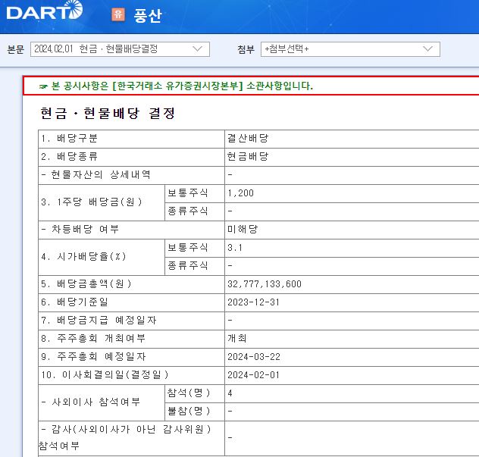Click 보통주식 under 시가배당율
479x457 pixels.
pyautogui.click(x=188, y=247)
